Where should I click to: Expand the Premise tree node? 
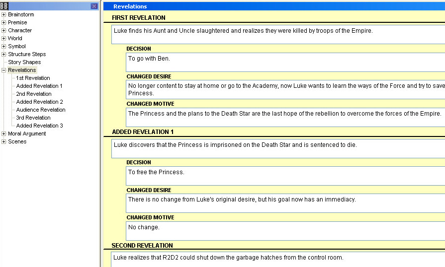4,22
